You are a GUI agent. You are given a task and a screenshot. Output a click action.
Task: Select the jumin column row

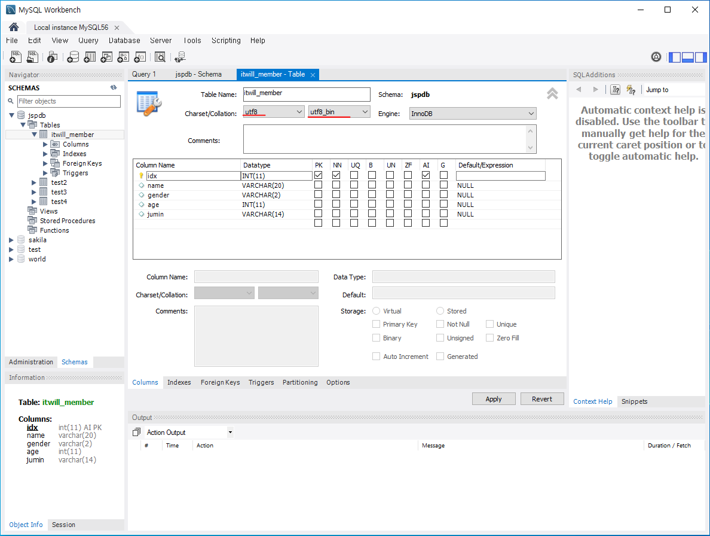[x=347, y=214]
